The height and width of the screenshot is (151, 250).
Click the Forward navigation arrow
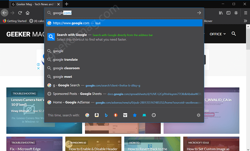(x=12, y=13)
